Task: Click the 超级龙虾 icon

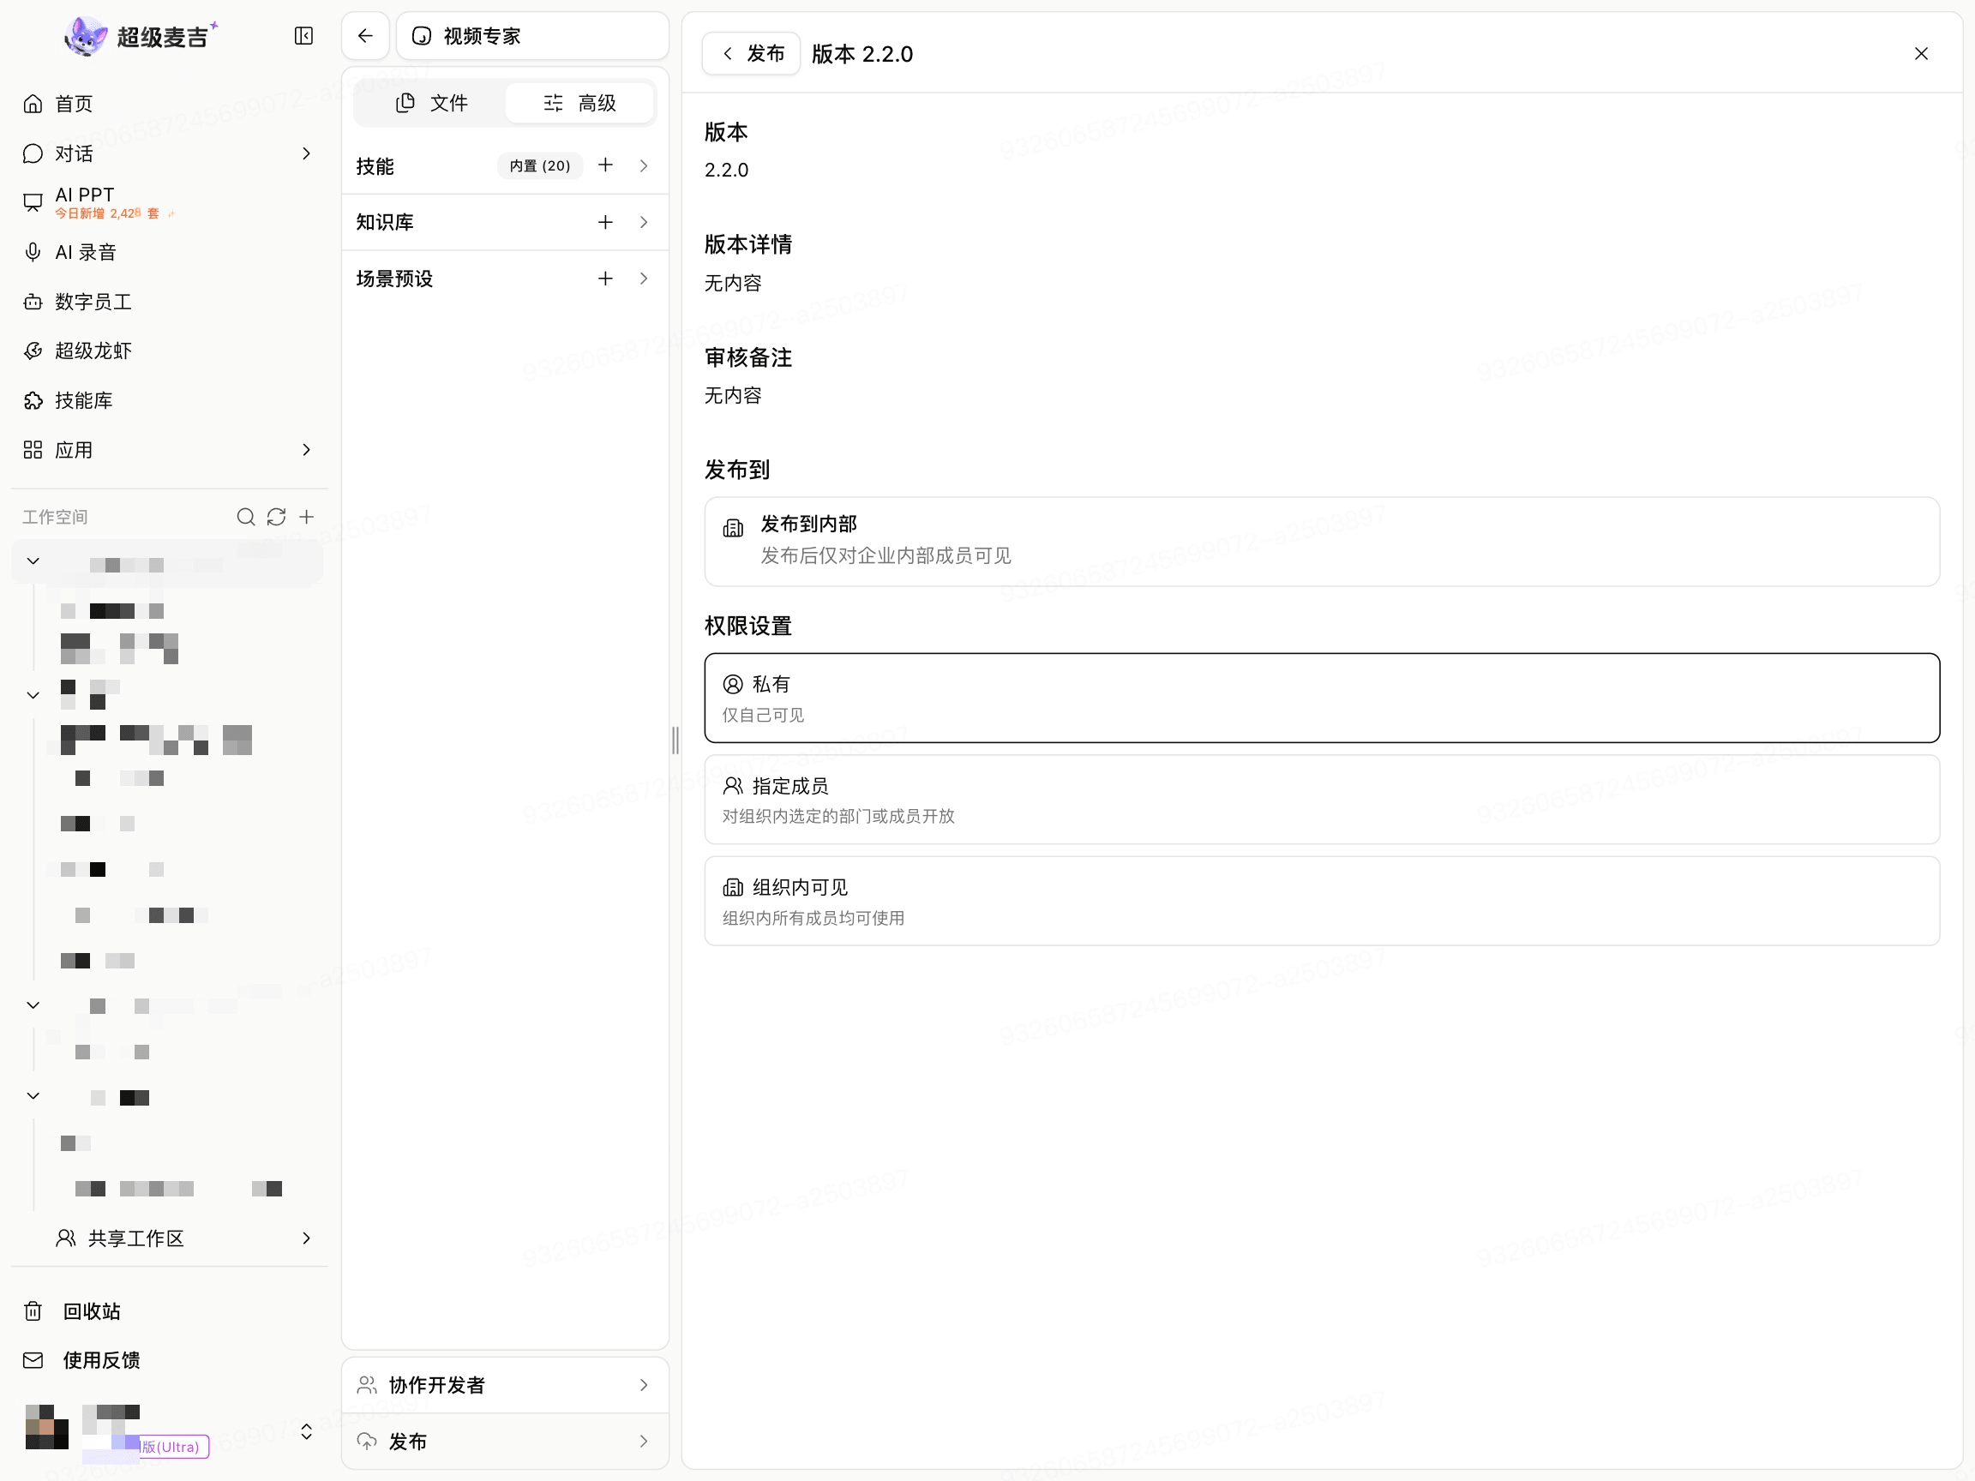Action: point(33,351)
